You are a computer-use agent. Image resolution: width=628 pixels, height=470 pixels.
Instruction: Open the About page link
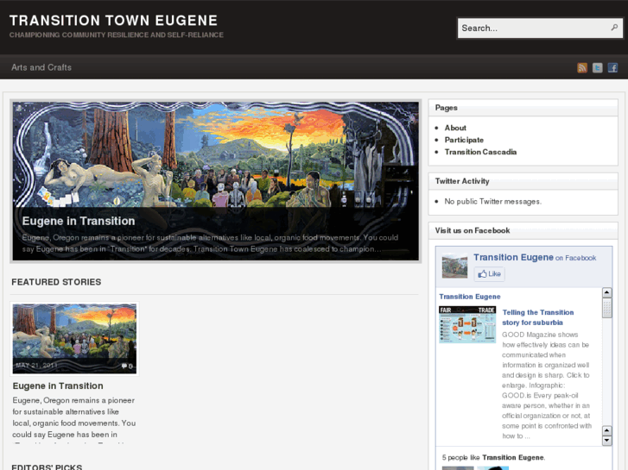point(455,128)
